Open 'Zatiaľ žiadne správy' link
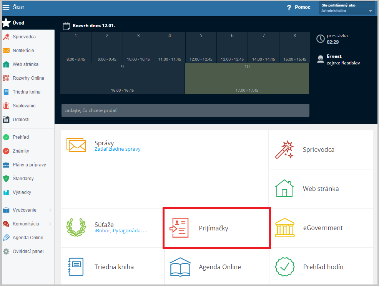The height and width of the screenshot is (286, 379). pyautogui.click(x=118, y=149)
